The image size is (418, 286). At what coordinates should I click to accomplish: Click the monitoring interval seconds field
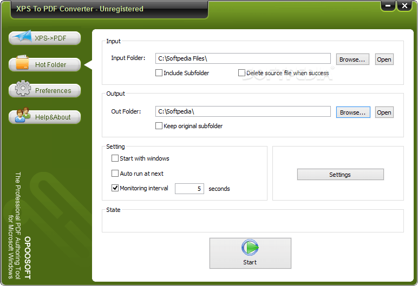[190, 189]
